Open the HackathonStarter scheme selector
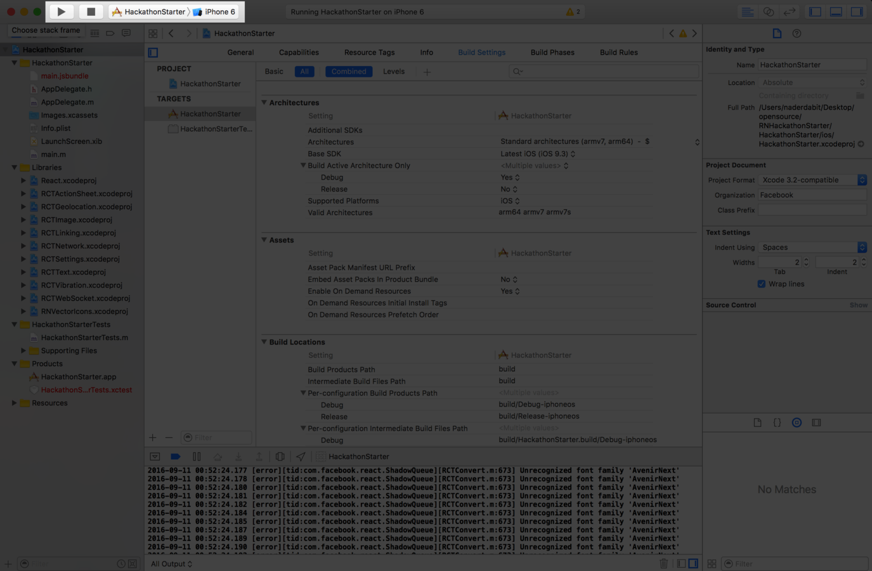Image resolution: width=872 pixels, height=571 pixels. pos(148,11)
